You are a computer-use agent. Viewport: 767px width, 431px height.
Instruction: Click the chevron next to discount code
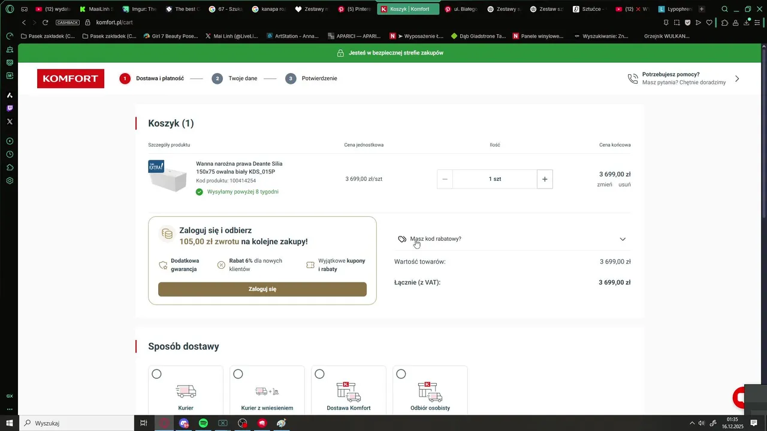coord(623,239)
